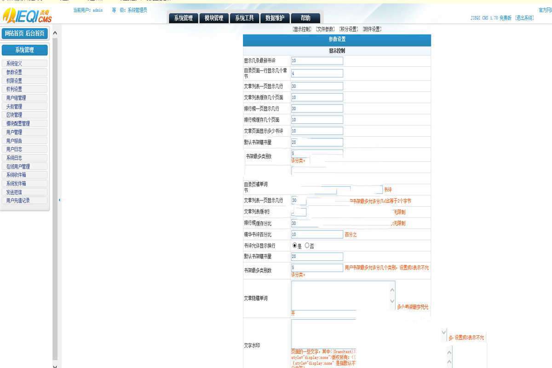The image size is (552, 368).
Task: Click the sidebar scrollbar up arrow
Action: [x=54, y=33]
